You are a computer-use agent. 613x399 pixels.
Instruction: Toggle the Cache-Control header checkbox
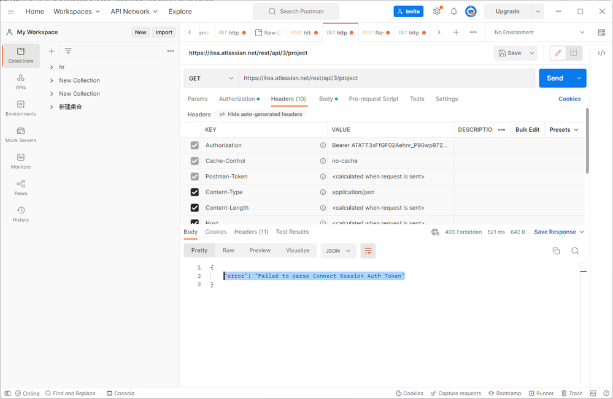click(195, 161)
